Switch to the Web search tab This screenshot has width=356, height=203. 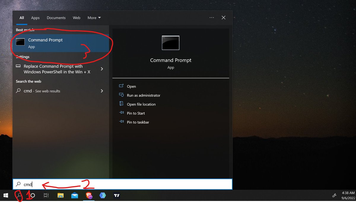click(x=77, y=18)
